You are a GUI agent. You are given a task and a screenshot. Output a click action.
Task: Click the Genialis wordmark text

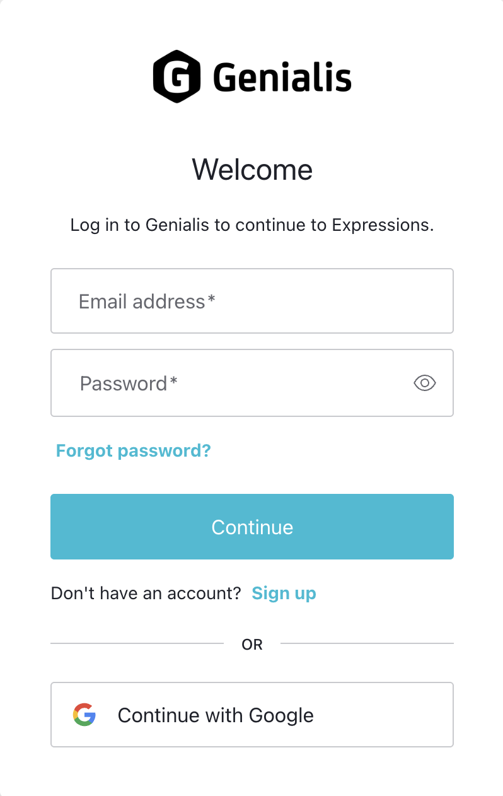pos(282,78)
